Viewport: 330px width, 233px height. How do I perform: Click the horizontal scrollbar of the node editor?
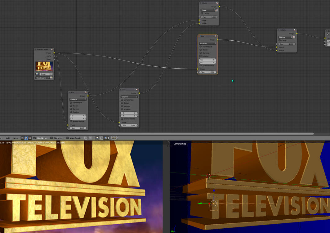pos(157,134)
